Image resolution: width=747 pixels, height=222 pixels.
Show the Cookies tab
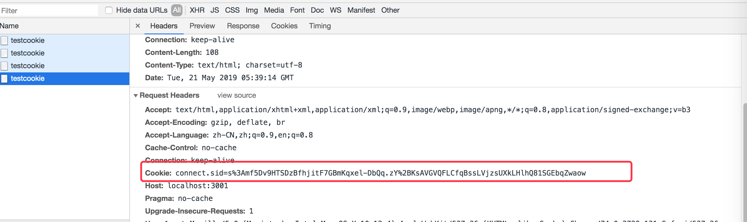point(284,26)
